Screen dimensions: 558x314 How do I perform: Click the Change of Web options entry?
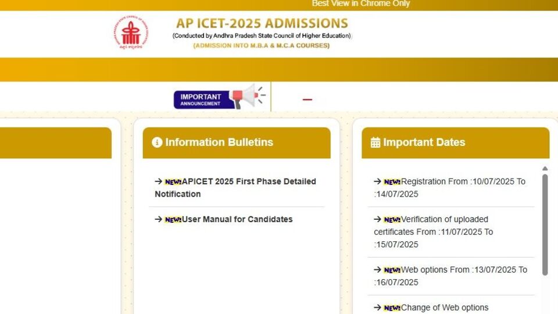(x=431, y=308)
